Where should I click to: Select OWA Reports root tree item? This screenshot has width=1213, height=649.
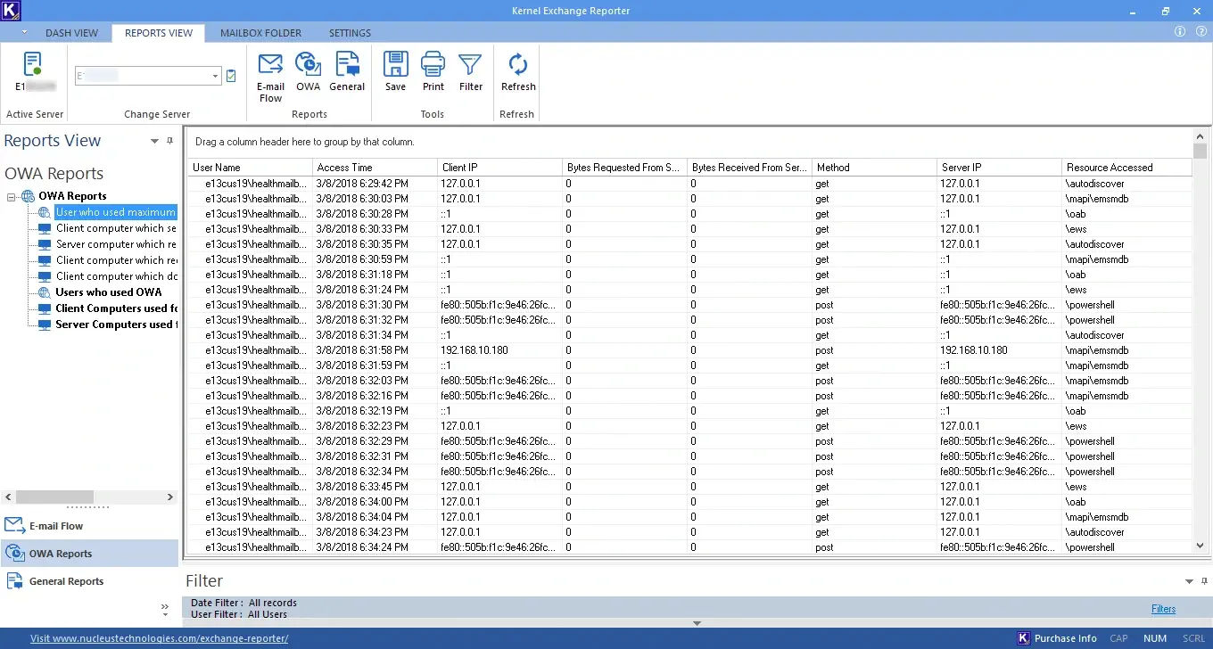click(x=72, y=196)
